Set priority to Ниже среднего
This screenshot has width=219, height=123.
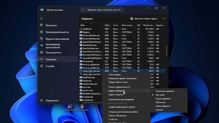[169, 106]
